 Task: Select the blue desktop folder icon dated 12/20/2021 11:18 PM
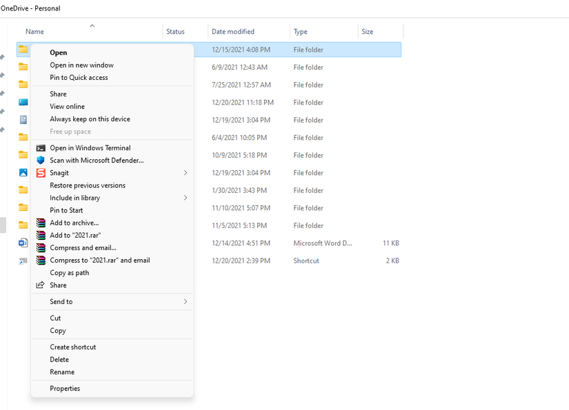23,102
